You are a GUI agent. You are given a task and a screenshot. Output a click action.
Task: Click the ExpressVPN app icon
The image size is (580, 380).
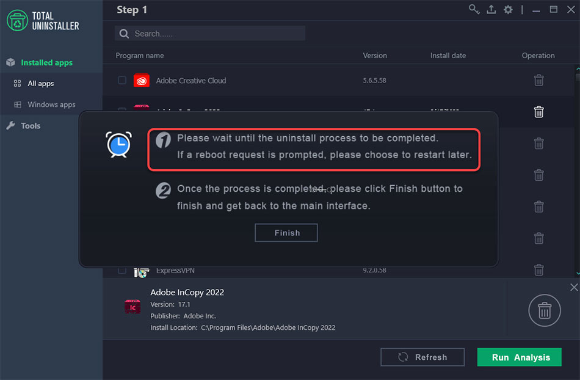tap(141, 272)
